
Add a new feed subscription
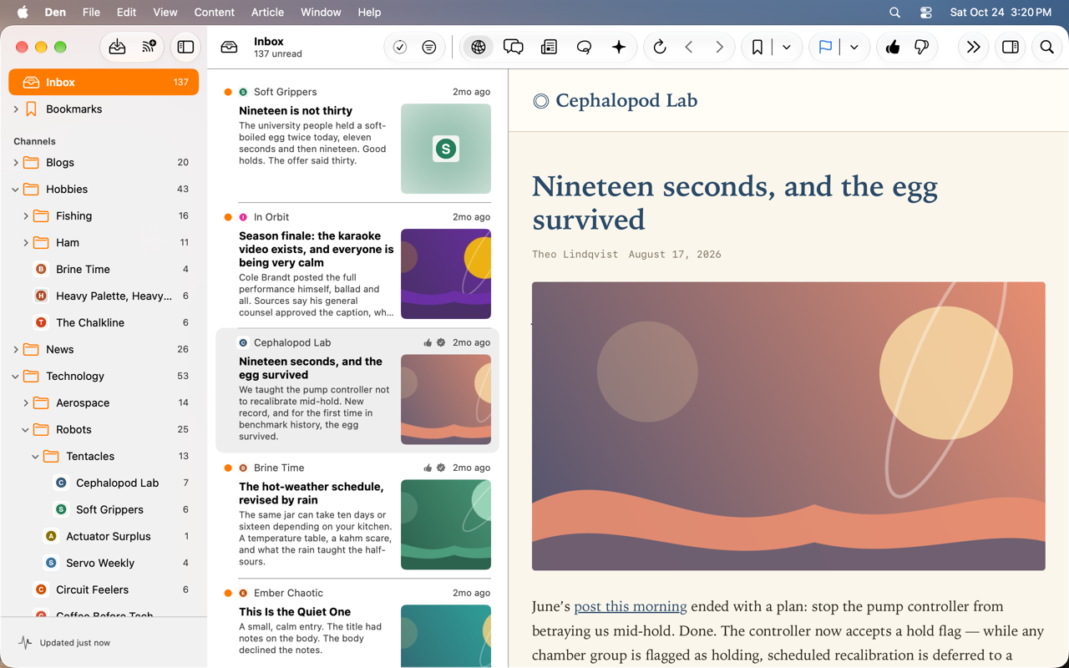coord(149,48)
